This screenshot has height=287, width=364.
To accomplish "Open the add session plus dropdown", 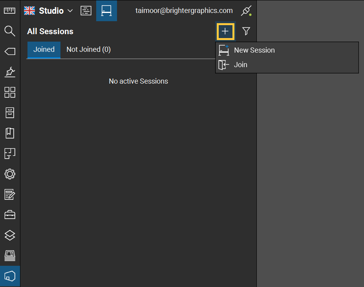I will pyautogui.click(x=225, y=31).
